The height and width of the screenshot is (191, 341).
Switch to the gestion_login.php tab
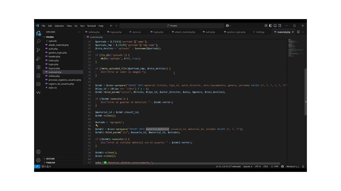pyautogui.click(x=236, y=32)
